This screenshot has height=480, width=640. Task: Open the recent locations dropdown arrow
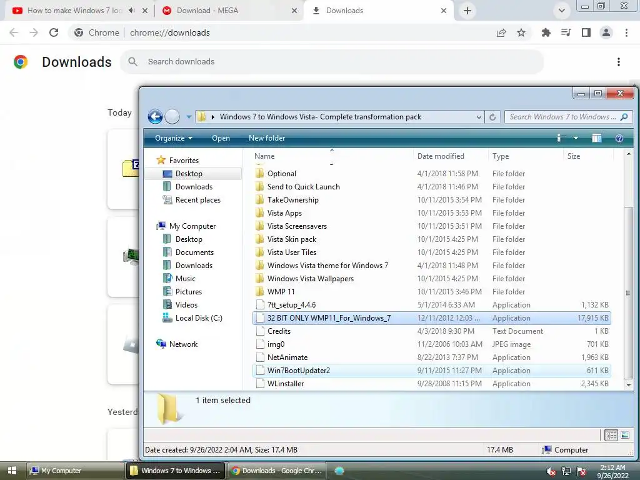tap(189, 117)
